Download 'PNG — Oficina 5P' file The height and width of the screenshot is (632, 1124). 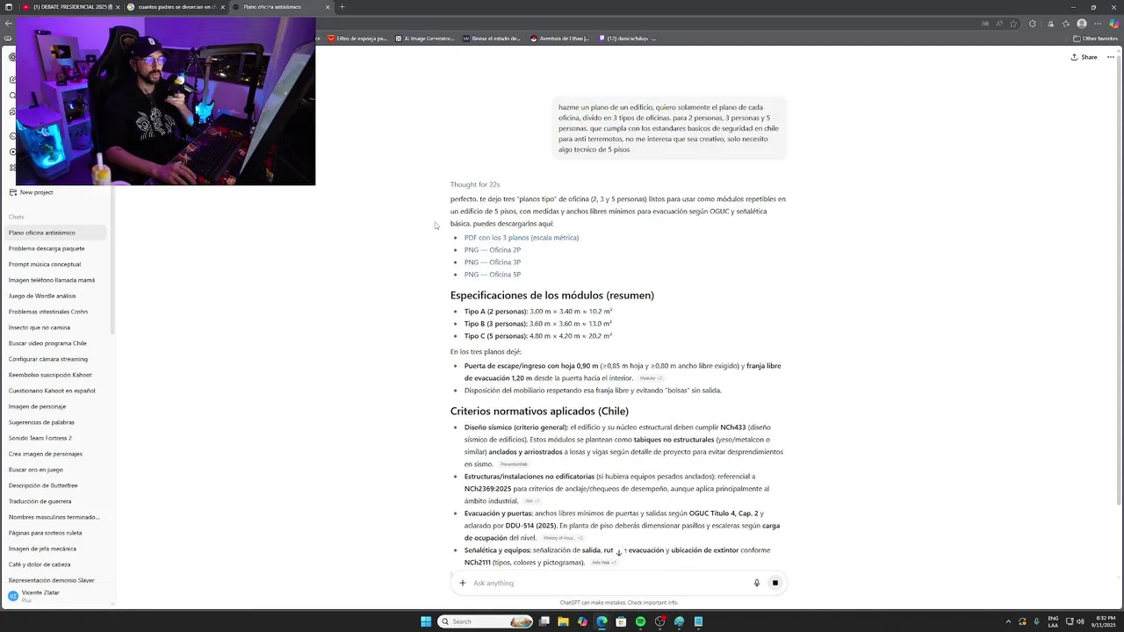tap(493, 275)
